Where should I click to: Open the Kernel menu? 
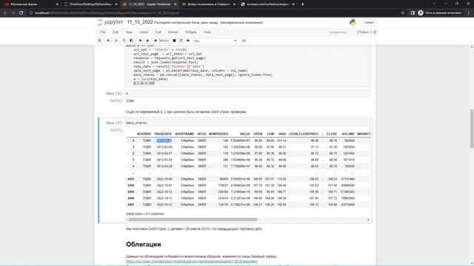[173, 32]
